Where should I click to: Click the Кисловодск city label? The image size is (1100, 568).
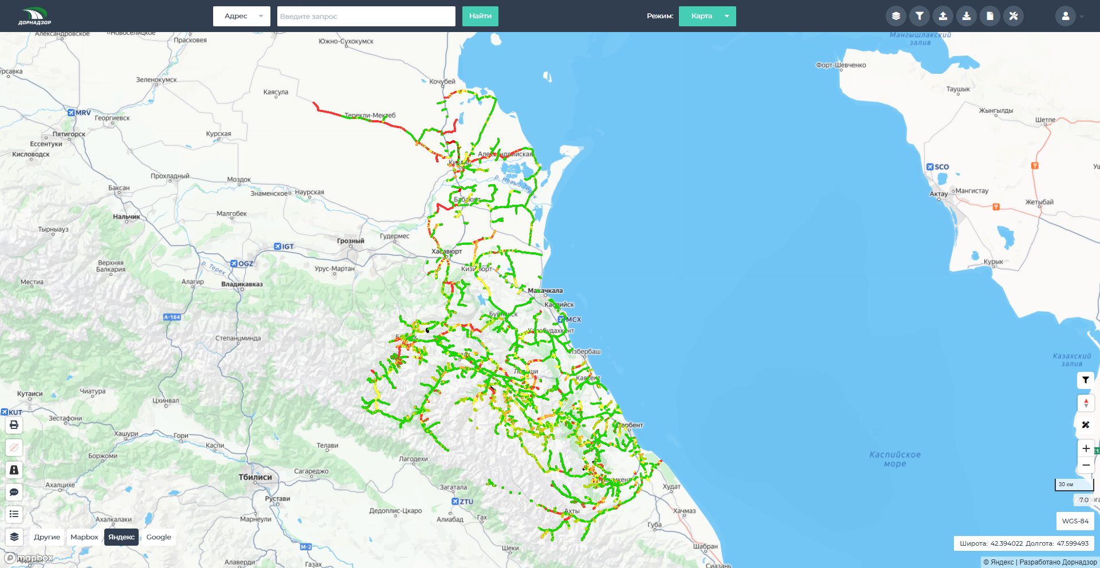click(31, 154)
